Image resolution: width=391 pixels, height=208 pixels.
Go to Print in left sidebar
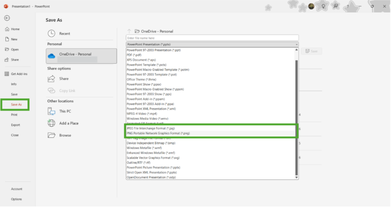14,115
